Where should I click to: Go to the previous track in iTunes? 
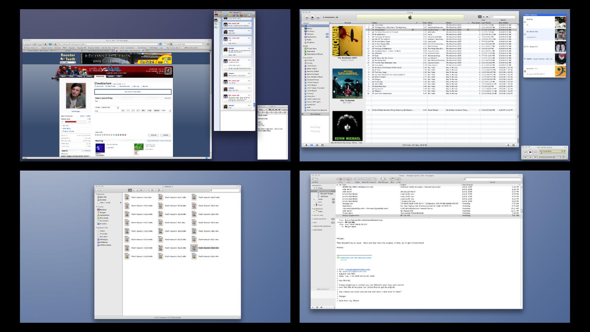(307, 17)
